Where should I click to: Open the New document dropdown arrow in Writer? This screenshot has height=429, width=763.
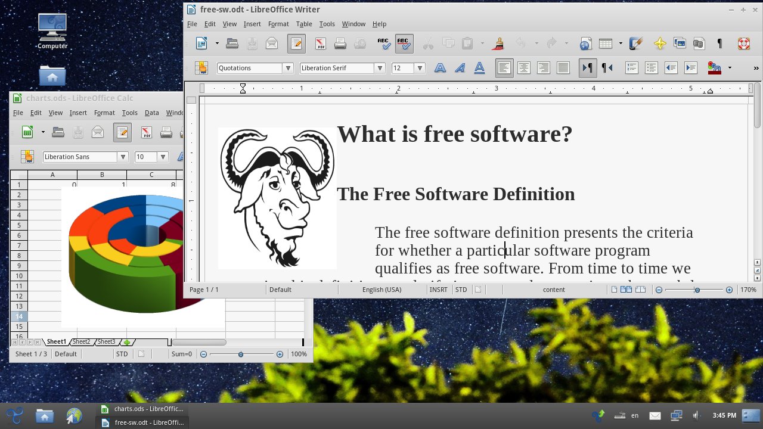pos(217,43)
